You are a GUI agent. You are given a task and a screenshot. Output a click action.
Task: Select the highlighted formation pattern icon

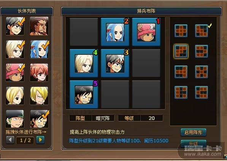181,51
